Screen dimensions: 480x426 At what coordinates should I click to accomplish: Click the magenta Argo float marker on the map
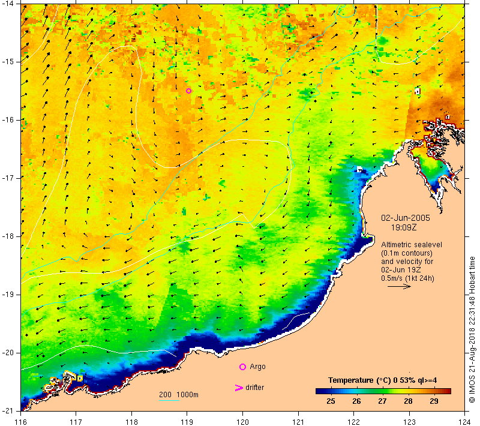click(x=189, y=91)
